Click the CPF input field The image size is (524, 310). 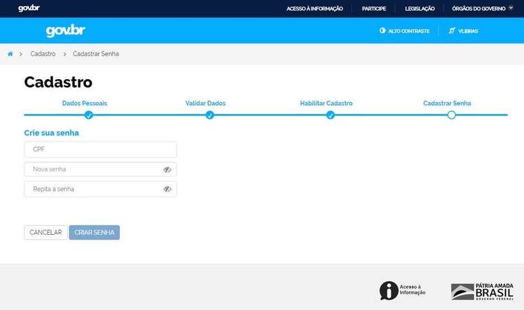pos(100,150)
